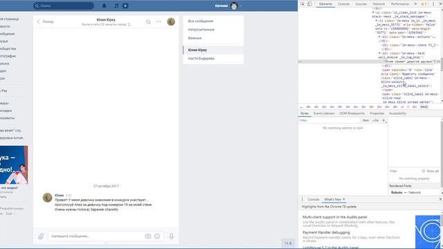443x249 pixels.
Task: Switch to the drawer Console tab
Action: pyautogui.click(x=314, y=199)
